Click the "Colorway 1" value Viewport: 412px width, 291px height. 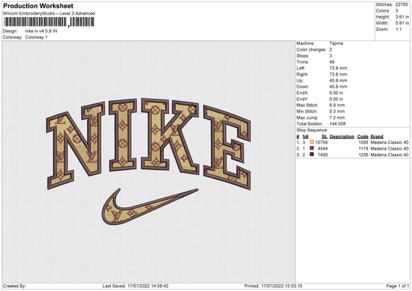point(36,37)
